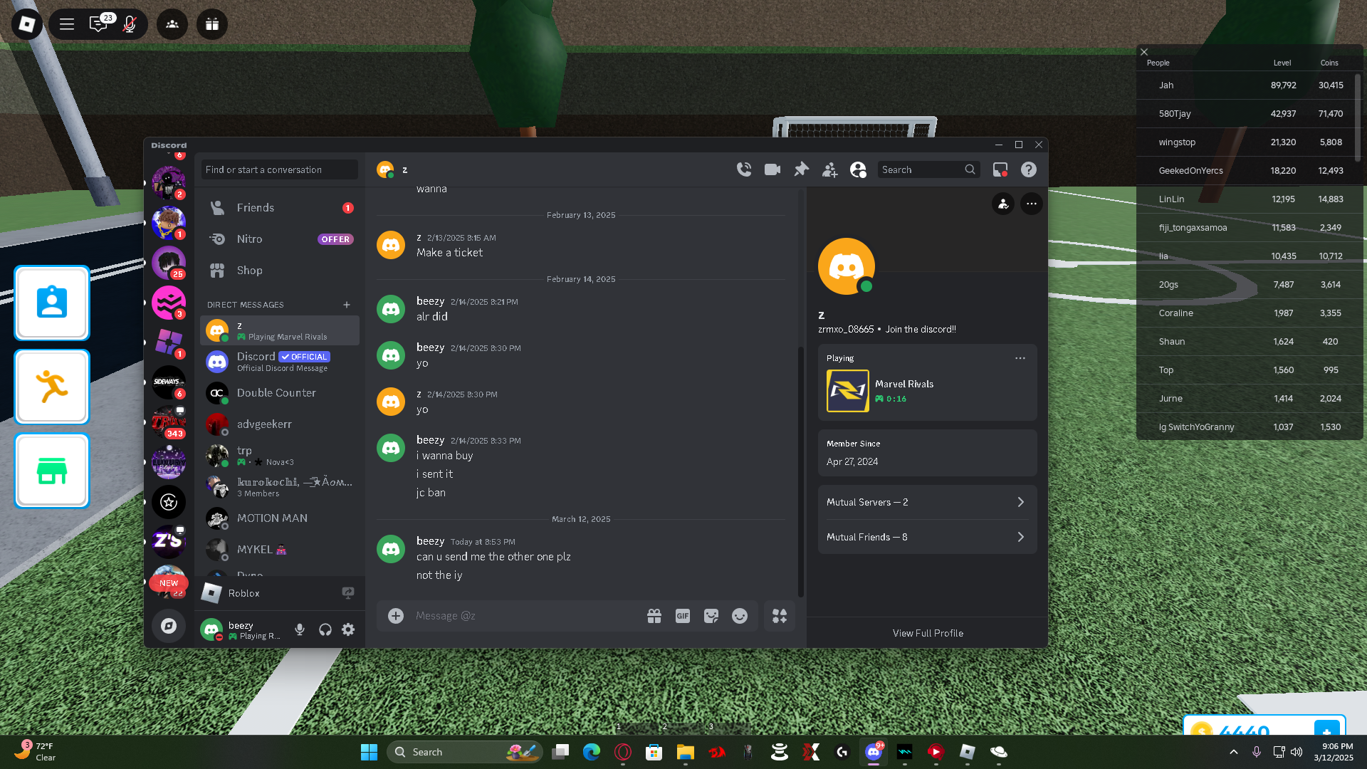The width and height of the screenshot is (1367, 769).
Task: Open DM with z playing Marvel Rivals
Action: pyautogui.click(x=280, y=330)
